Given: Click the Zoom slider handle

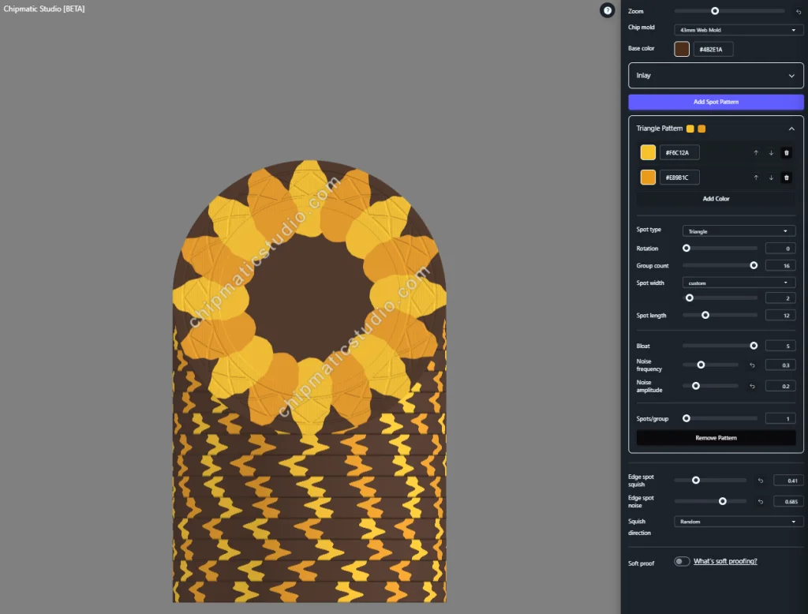Looking at the screenshot, I should pyautogui.click(x=715, y=11).
